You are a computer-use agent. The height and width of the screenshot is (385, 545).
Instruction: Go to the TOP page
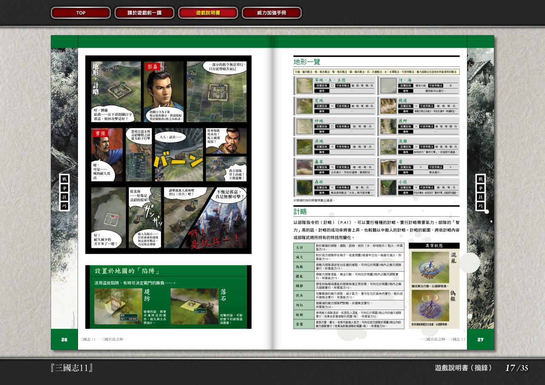[x=81, y=13]
